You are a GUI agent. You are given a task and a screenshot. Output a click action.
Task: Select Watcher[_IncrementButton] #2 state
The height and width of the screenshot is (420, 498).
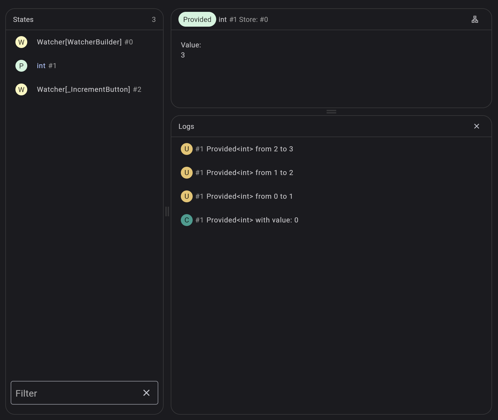pos(84,89)
